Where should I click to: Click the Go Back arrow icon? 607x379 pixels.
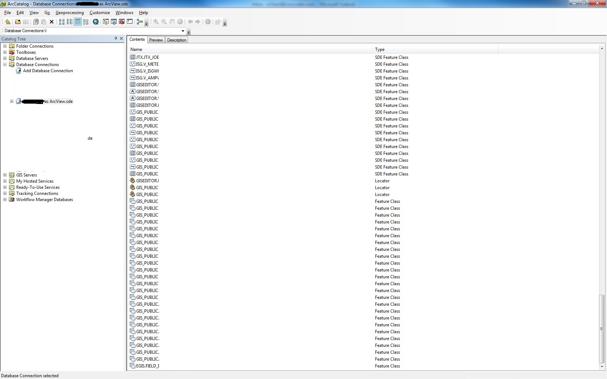[190, 22]
